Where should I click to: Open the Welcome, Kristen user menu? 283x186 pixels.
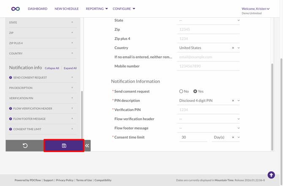pos(256,9)
